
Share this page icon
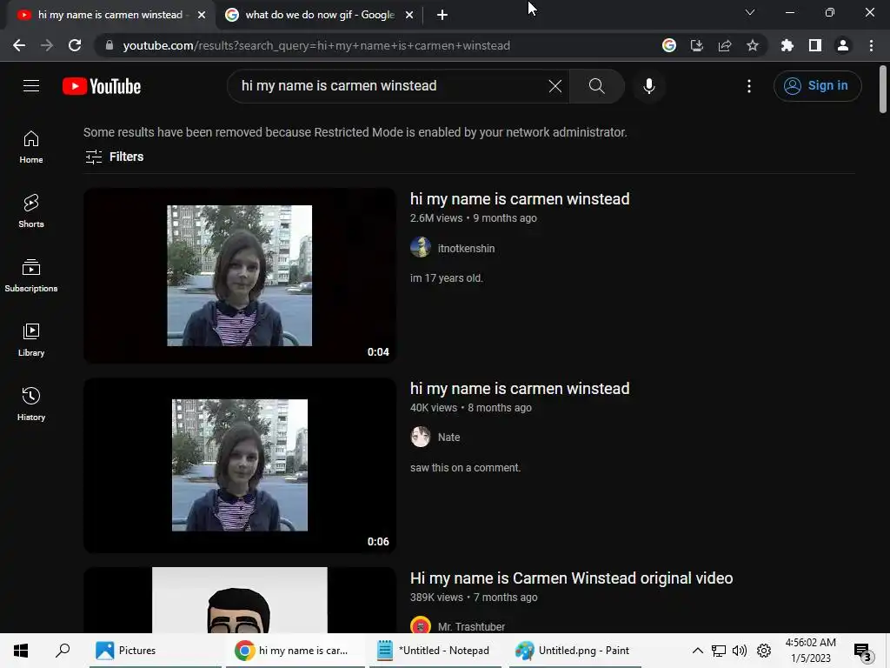725,45
